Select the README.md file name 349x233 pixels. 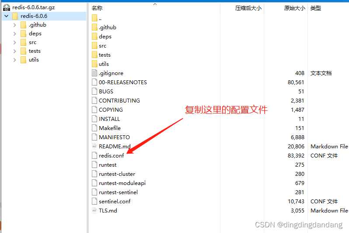pyautogui.click(x=115, y=146)
